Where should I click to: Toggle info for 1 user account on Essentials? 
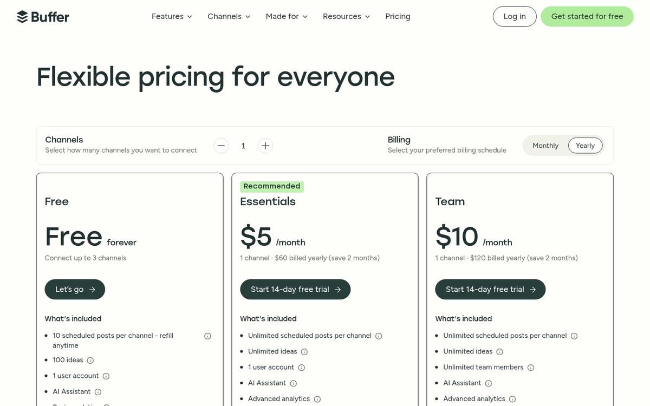[302, 367]
